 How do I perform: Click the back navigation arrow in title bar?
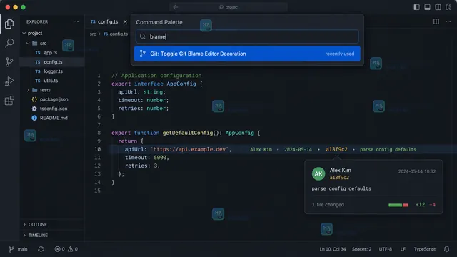tap(176, 7)
